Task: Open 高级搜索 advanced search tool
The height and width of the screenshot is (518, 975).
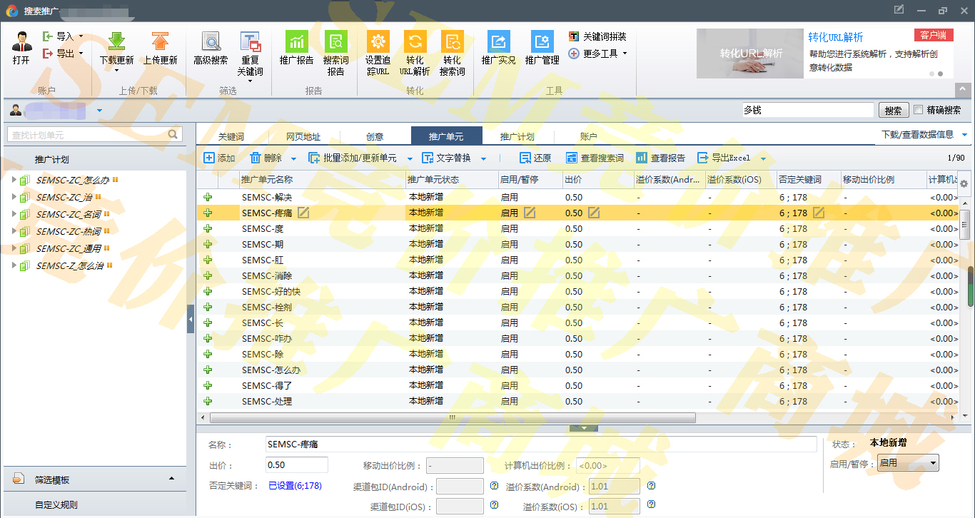Action: click(x=211, y=42)
